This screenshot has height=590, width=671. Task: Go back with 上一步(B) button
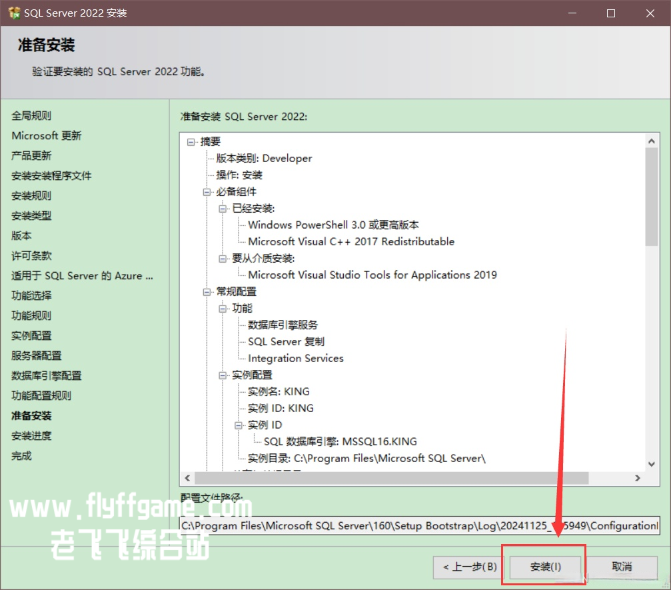click(470, 567)
